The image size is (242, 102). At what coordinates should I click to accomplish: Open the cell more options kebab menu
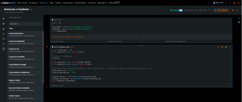click(229, 47)
